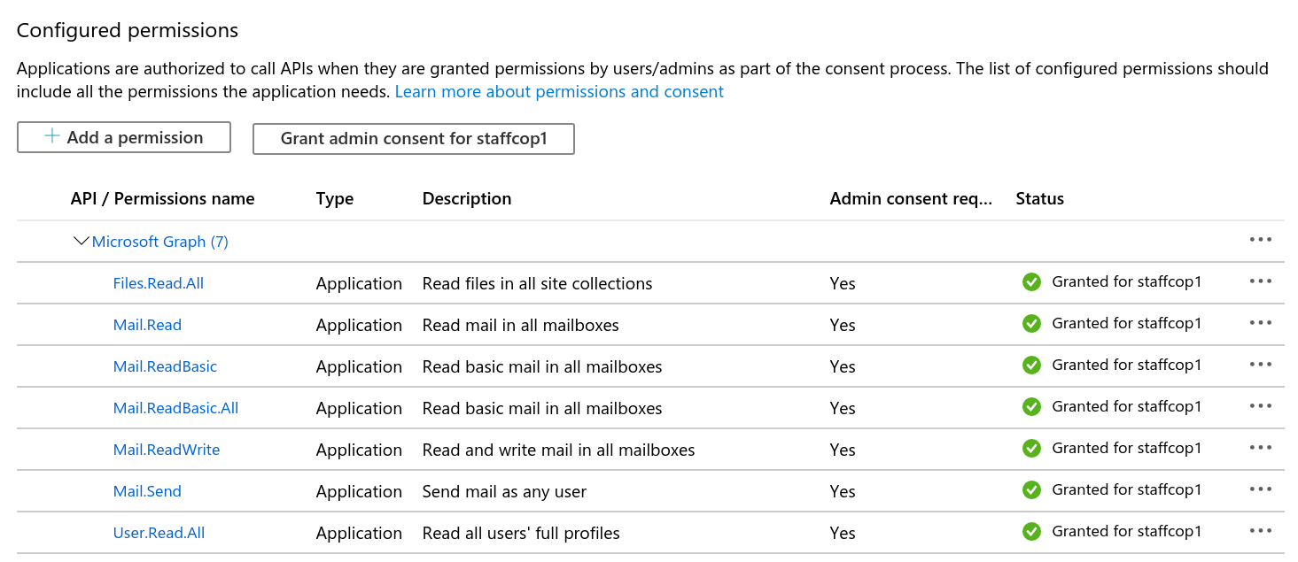Click the Add a permission button
The width and height of the screenshot is (1298, 562).
[x=124, y=137]
